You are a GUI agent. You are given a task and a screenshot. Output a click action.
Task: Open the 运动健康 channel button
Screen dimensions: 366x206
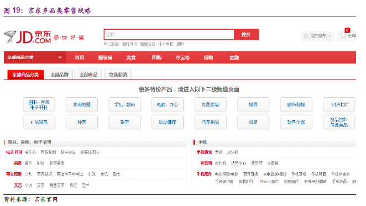pyautogui.click(x=168, y=122)
